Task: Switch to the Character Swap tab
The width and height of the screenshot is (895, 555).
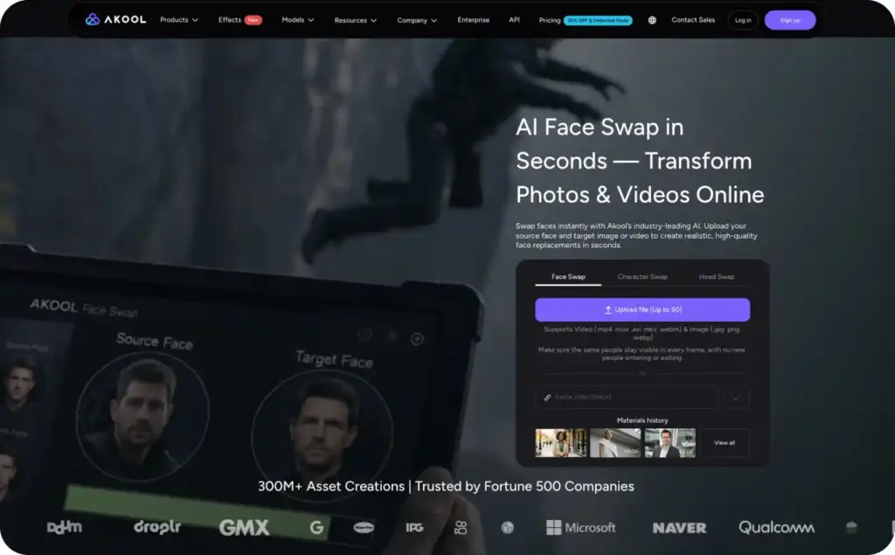Action: pyautogui.click(x=642, y=277)
